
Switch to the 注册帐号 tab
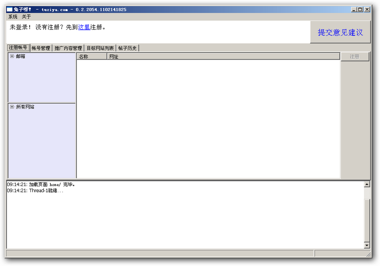click(x=18, y=48)
